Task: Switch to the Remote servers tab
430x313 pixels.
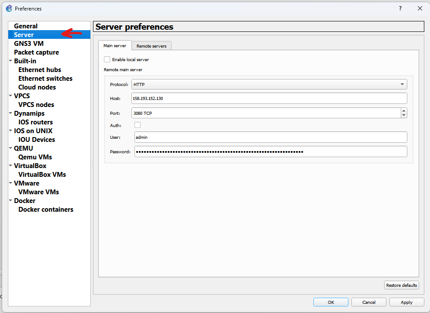Action: tap(151, 46)
